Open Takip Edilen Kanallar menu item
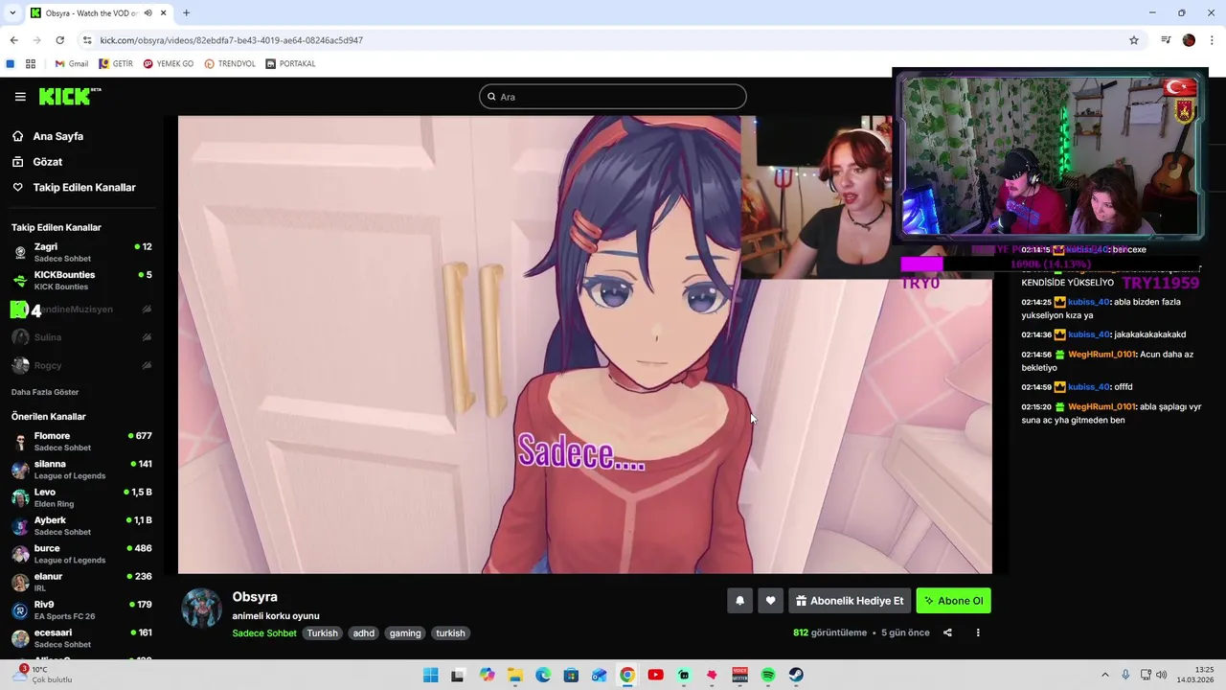Screen dimensions: 1226x690 coord(84,188)
